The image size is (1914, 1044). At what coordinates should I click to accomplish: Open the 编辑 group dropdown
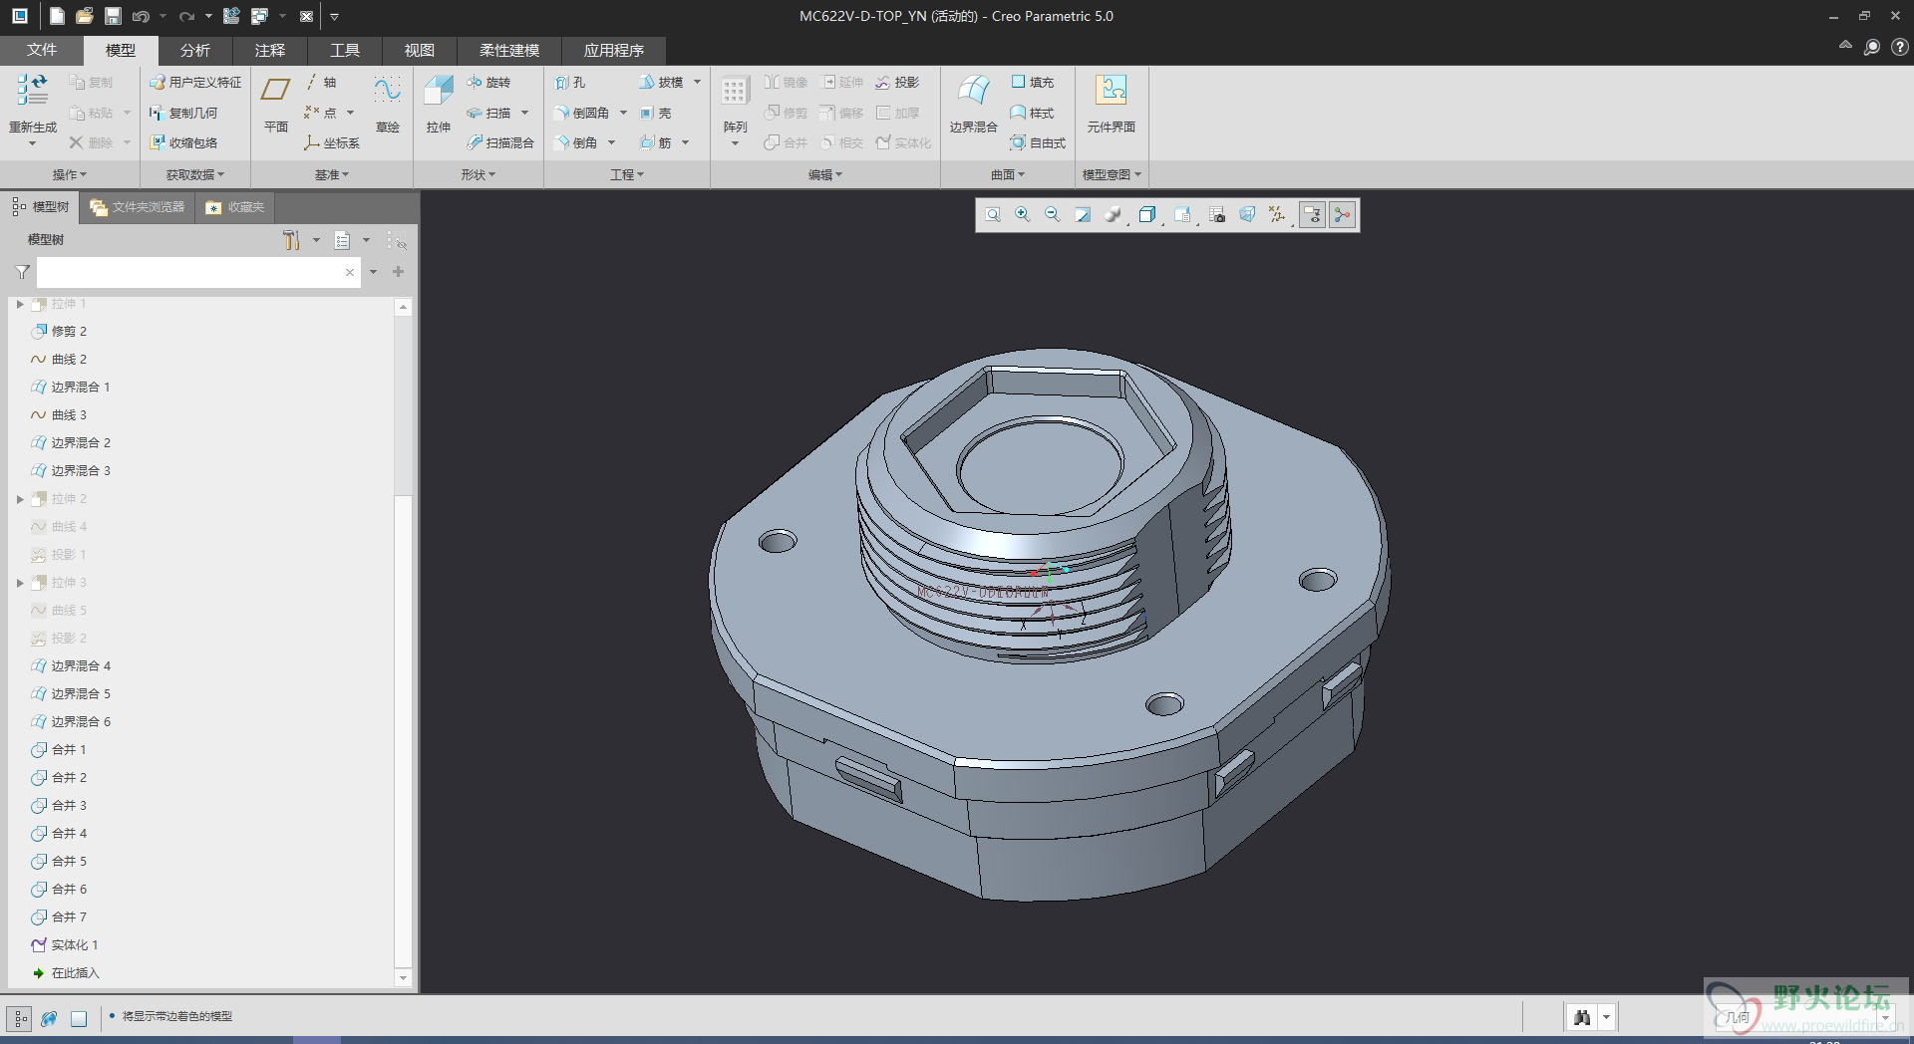[x=825, y=175]
